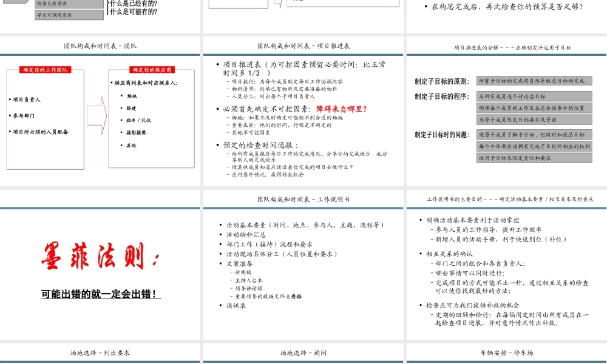Image resolution: width=607 pixels, height=364 pixels.
Task: Click the 摄影摄像 bullet item
Action: [x=136, y=132]
